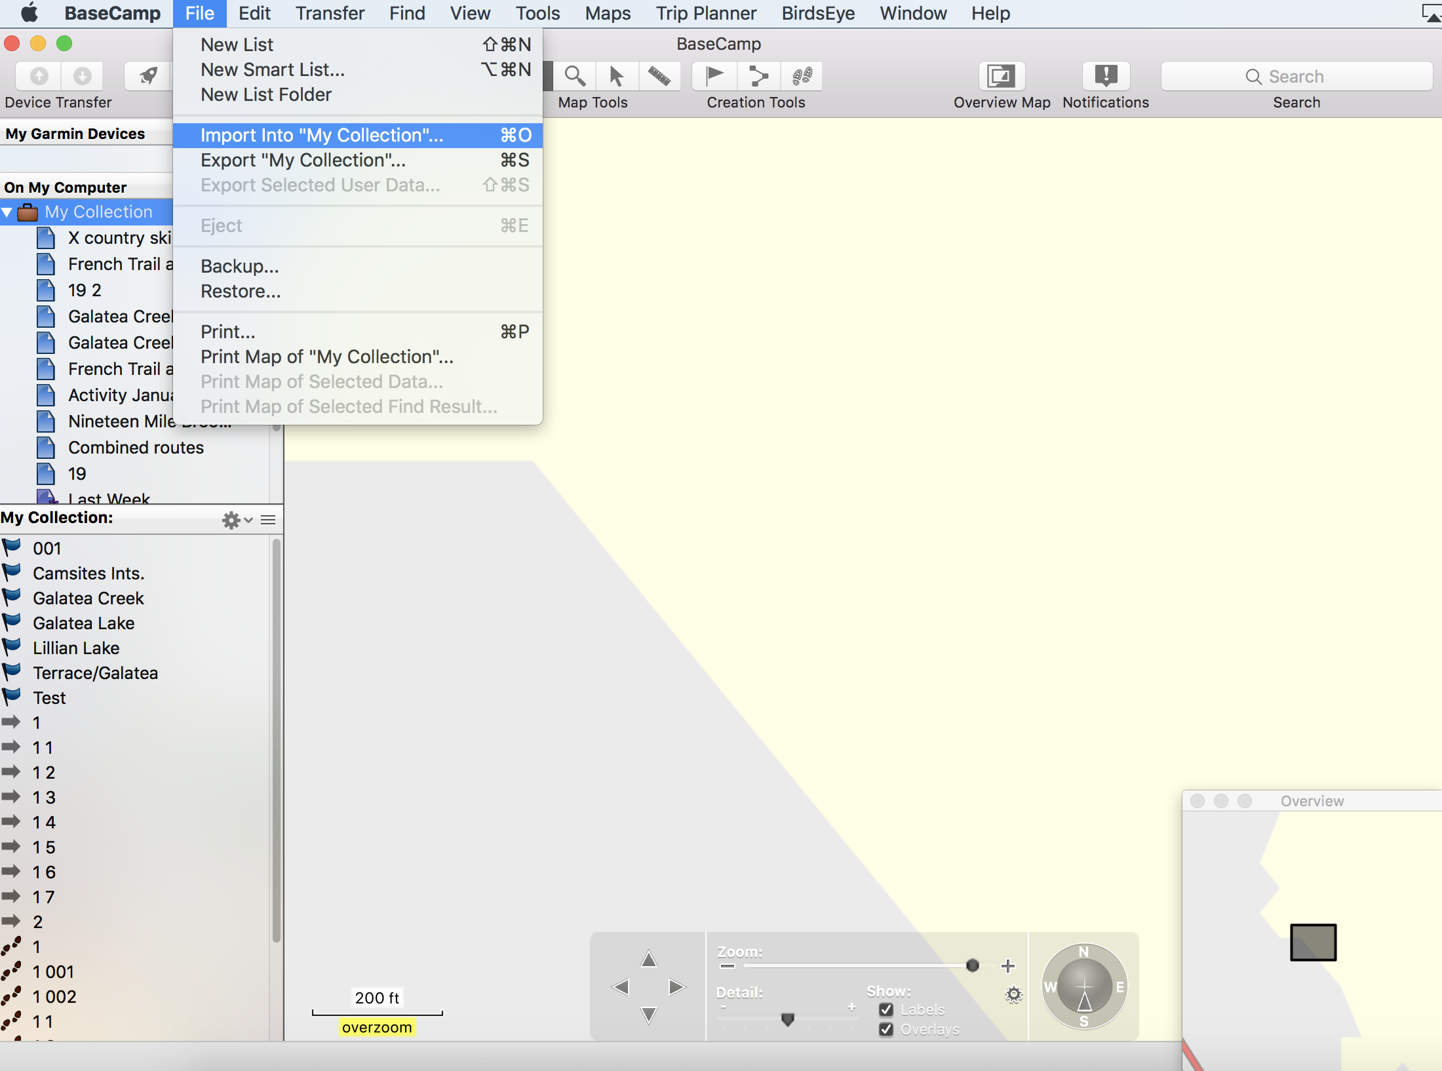Click Export My Collection option
1442x1071 pixels.
pos(303,160)
